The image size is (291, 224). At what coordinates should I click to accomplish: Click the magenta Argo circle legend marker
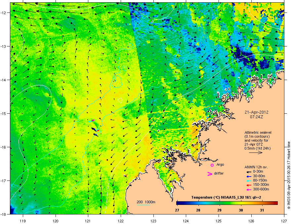212,165
